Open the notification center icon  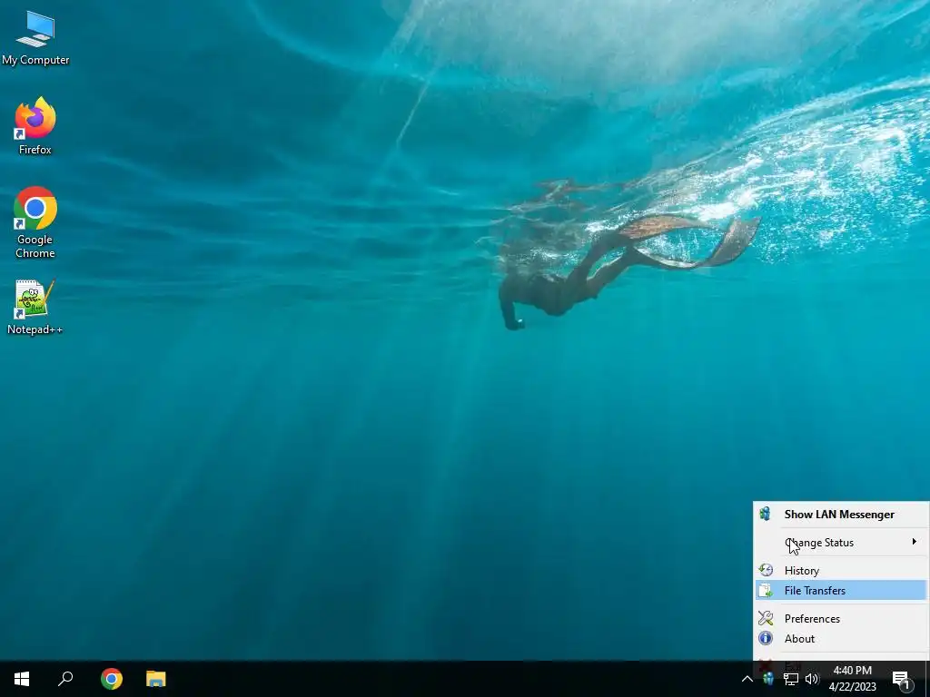(x=902, y=680)
